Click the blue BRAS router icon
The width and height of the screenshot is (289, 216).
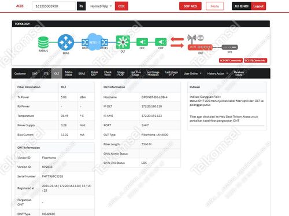pos(66,42)
